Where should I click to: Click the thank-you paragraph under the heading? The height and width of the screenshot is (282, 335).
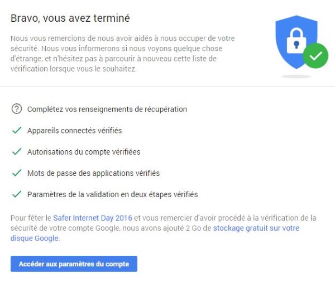122,54
